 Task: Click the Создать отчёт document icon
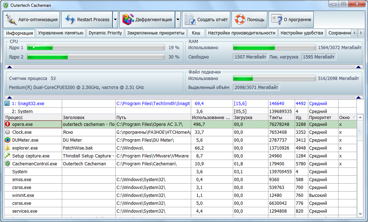coord(190,19)
